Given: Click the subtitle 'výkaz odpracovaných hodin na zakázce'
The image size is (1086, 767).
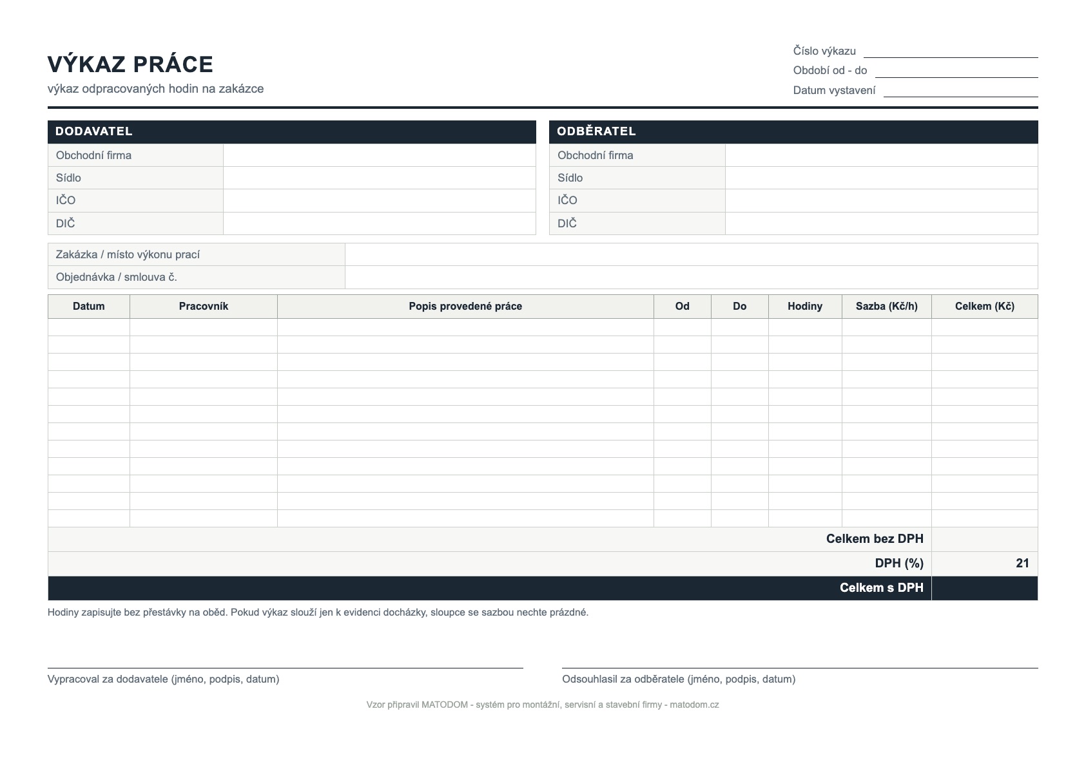Looking at the screenshot, I should [155, 89].
